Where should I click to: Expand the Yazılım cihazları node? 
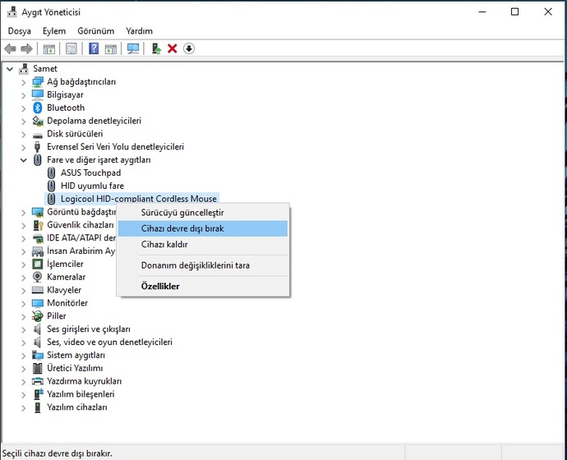[24, 407]
